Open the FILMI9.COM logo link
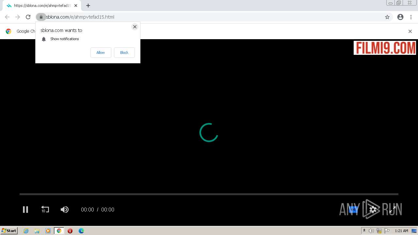 [x=385, y=48]
